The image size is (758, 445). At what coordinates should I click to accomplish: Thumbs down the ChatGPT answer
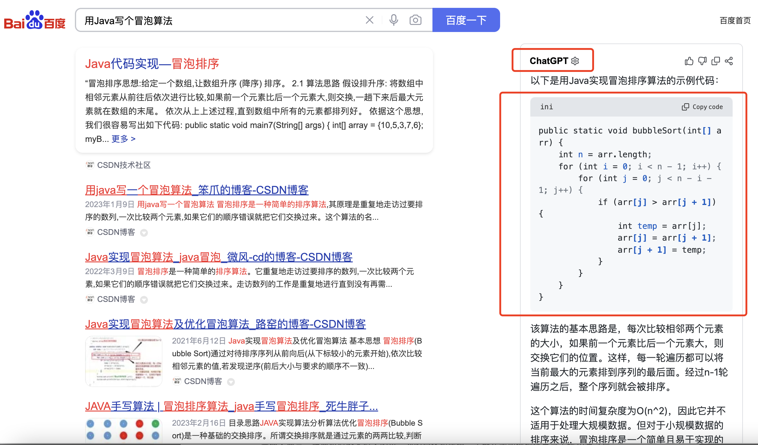click(x=702, y=61)
